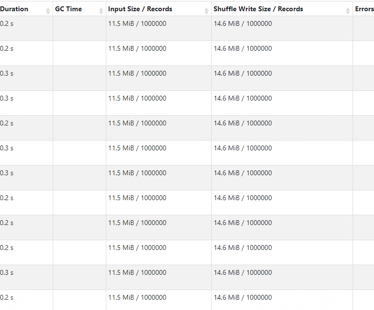Click the fourth row's input size value
Screen dimensions: 374x310
pyautogui.click(x=137, y=99)
